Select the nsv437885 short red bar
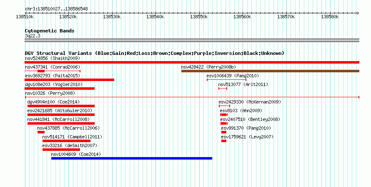The image size is (371, 187). pyautogui.click(x=41, y=132)
